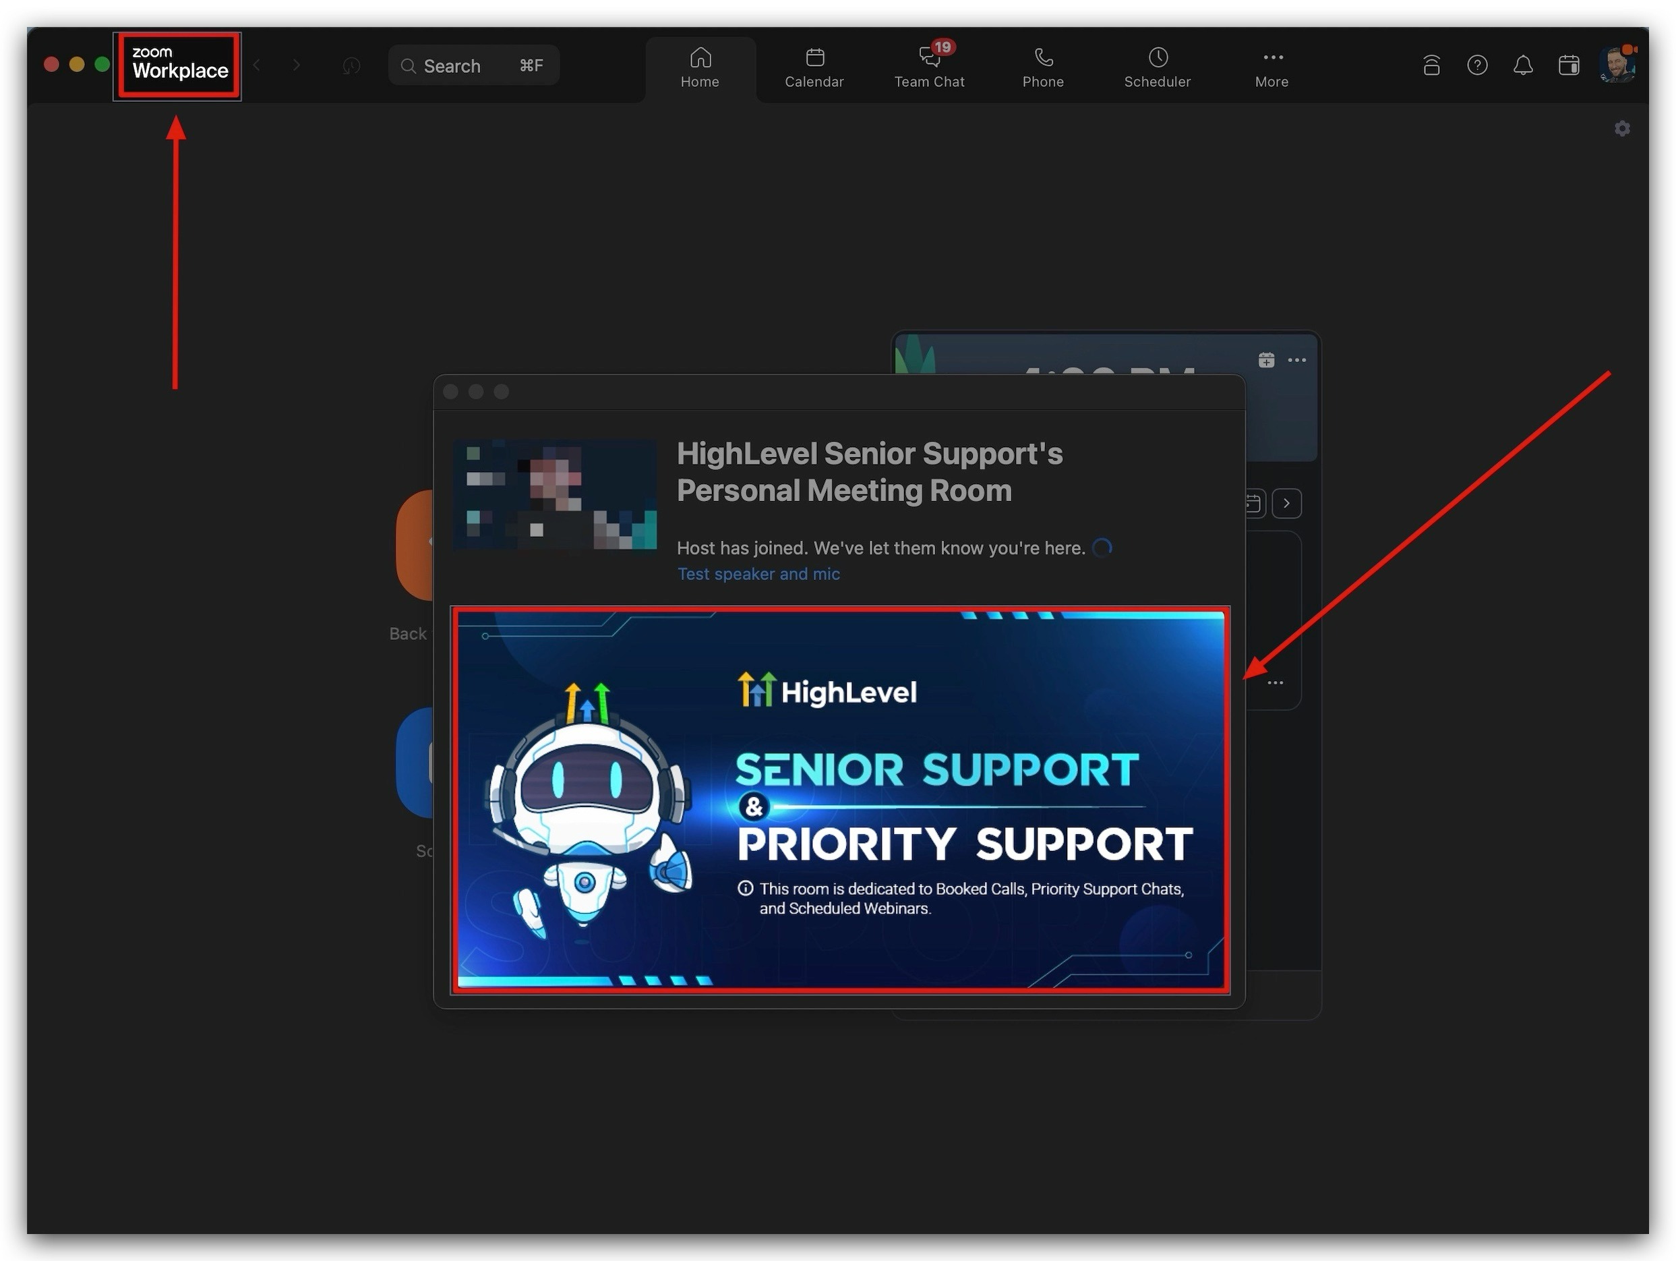
Task: Open the calendar panel icon near the profile avatar
Action: (x=1568, y=66)
